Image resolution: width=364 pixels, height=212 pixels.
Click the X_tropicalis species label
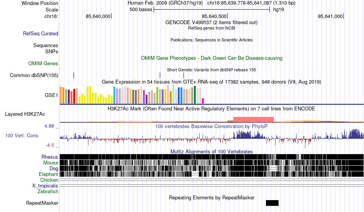[x=45, y=186]
